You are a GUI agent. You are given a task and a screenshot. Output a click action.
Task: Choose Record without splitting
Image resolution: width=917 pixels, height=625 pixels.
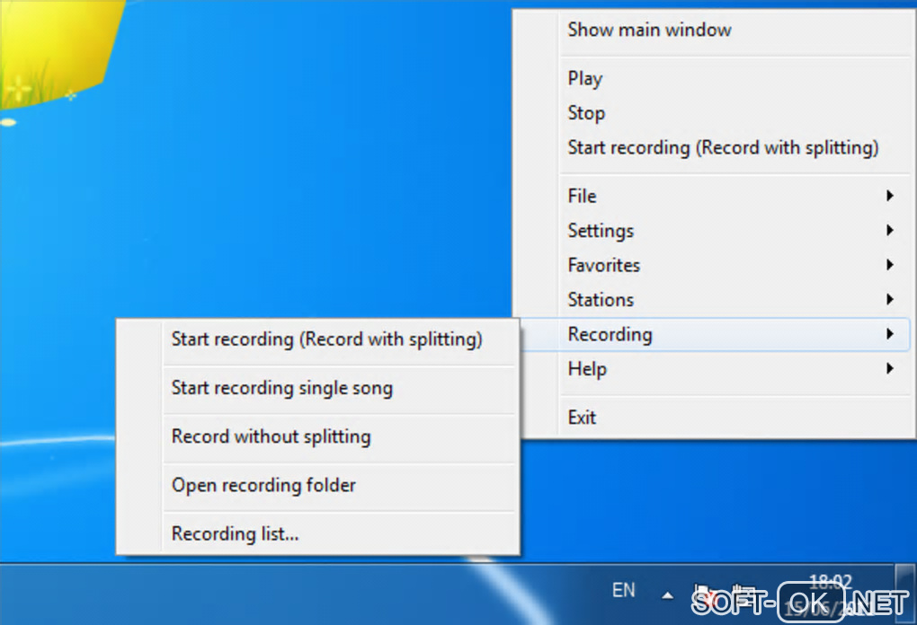pos(319,436)
